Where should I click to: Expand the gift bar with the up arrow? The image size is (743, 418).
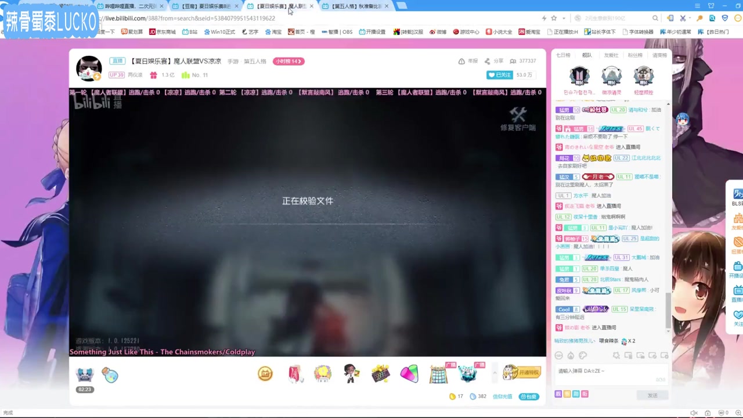(495, 373)
